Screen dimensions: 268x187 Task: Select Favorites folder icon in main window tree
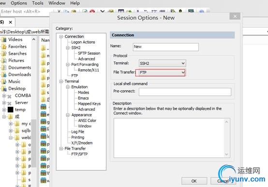4,47
